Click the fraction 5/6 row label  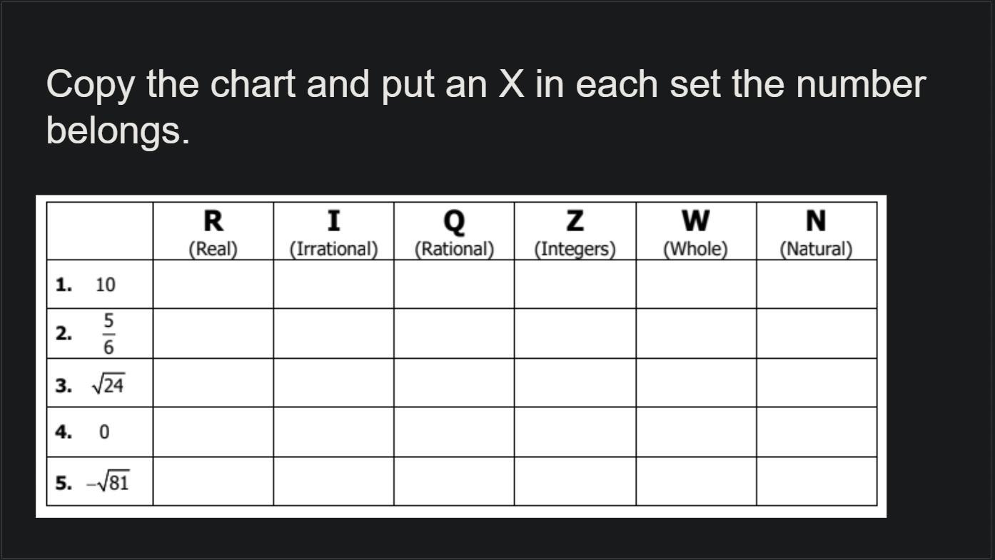point(85,333)
